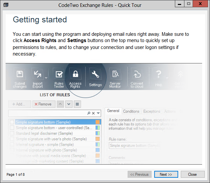Image resolution: width=210 pixels, height=183 pixels.
Task: Expand the Import Export dropdown arrow
Action: click(46, 78)
